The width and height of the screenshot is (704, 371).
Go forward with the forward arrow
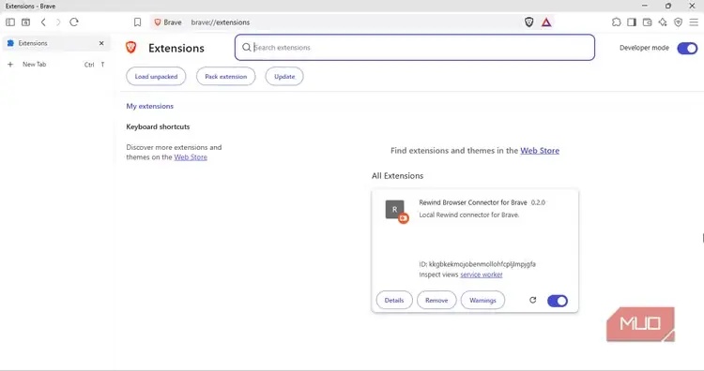coord(58,22)
